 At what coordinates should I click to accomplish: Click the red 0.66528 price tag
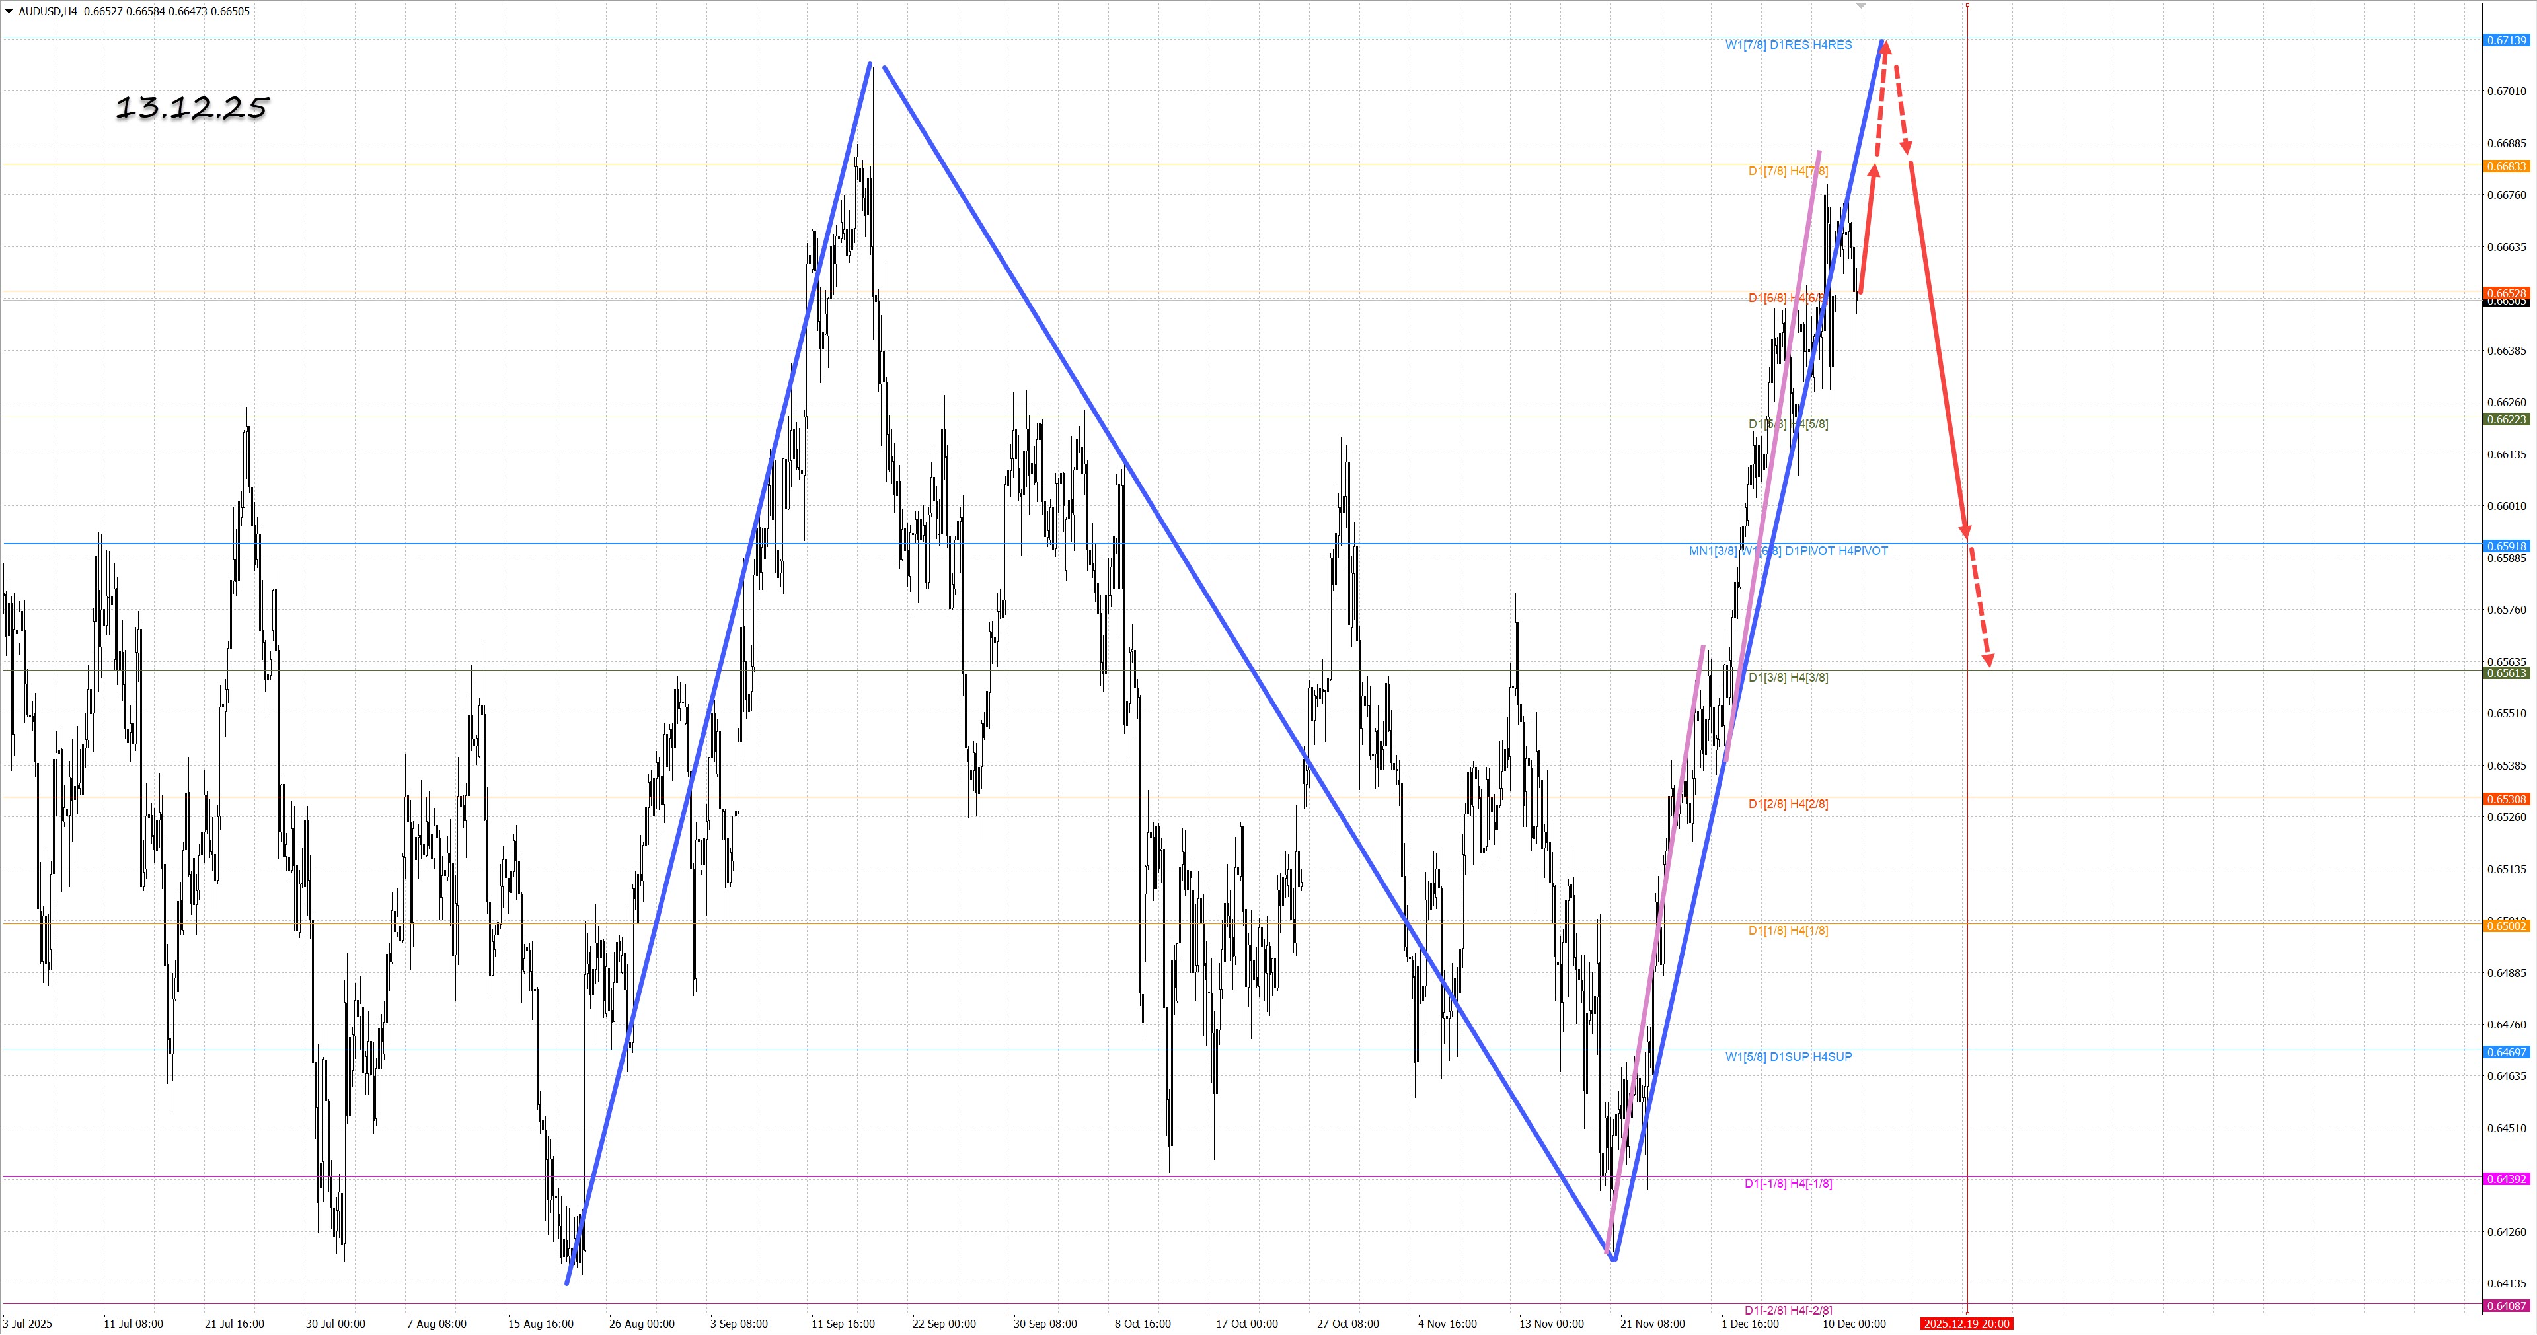point(2505,293)
